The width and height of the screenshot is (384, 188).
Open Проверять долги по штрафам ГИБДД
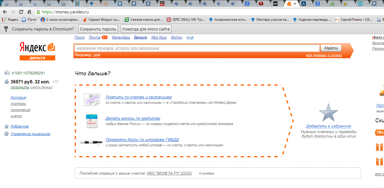coord(142,140)
